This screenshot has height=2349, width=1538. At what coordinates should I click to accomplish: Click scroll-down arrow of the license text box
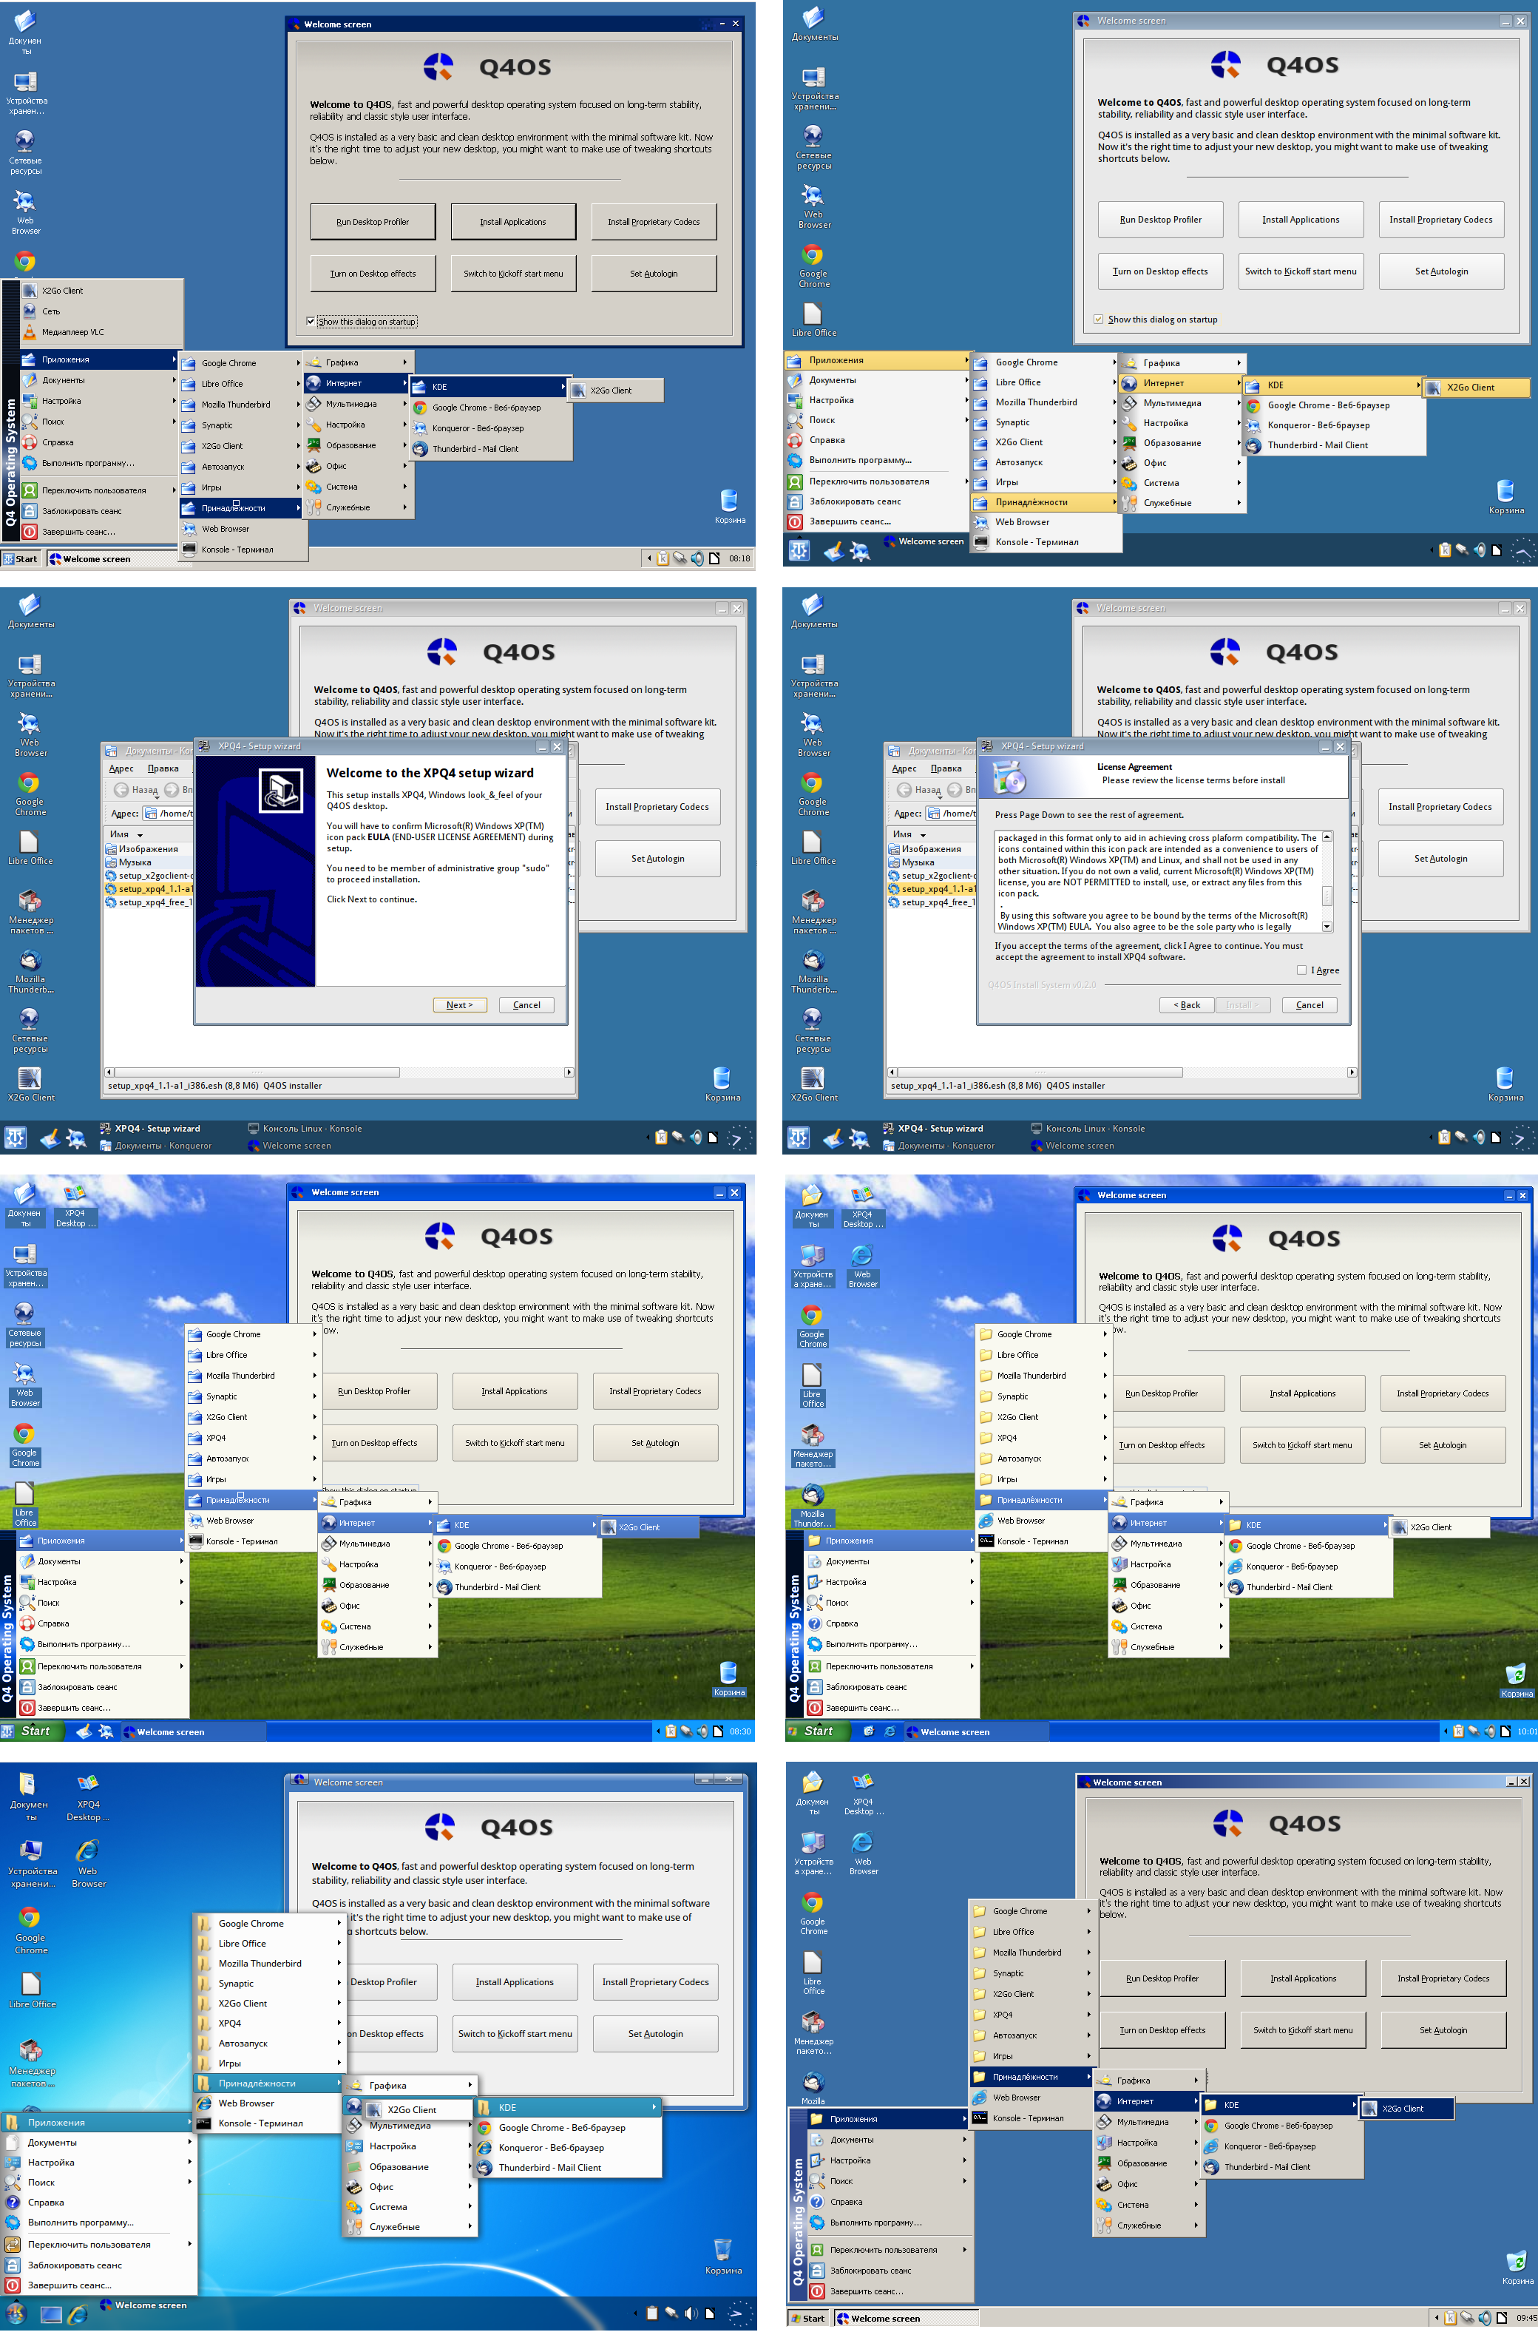1327,927
